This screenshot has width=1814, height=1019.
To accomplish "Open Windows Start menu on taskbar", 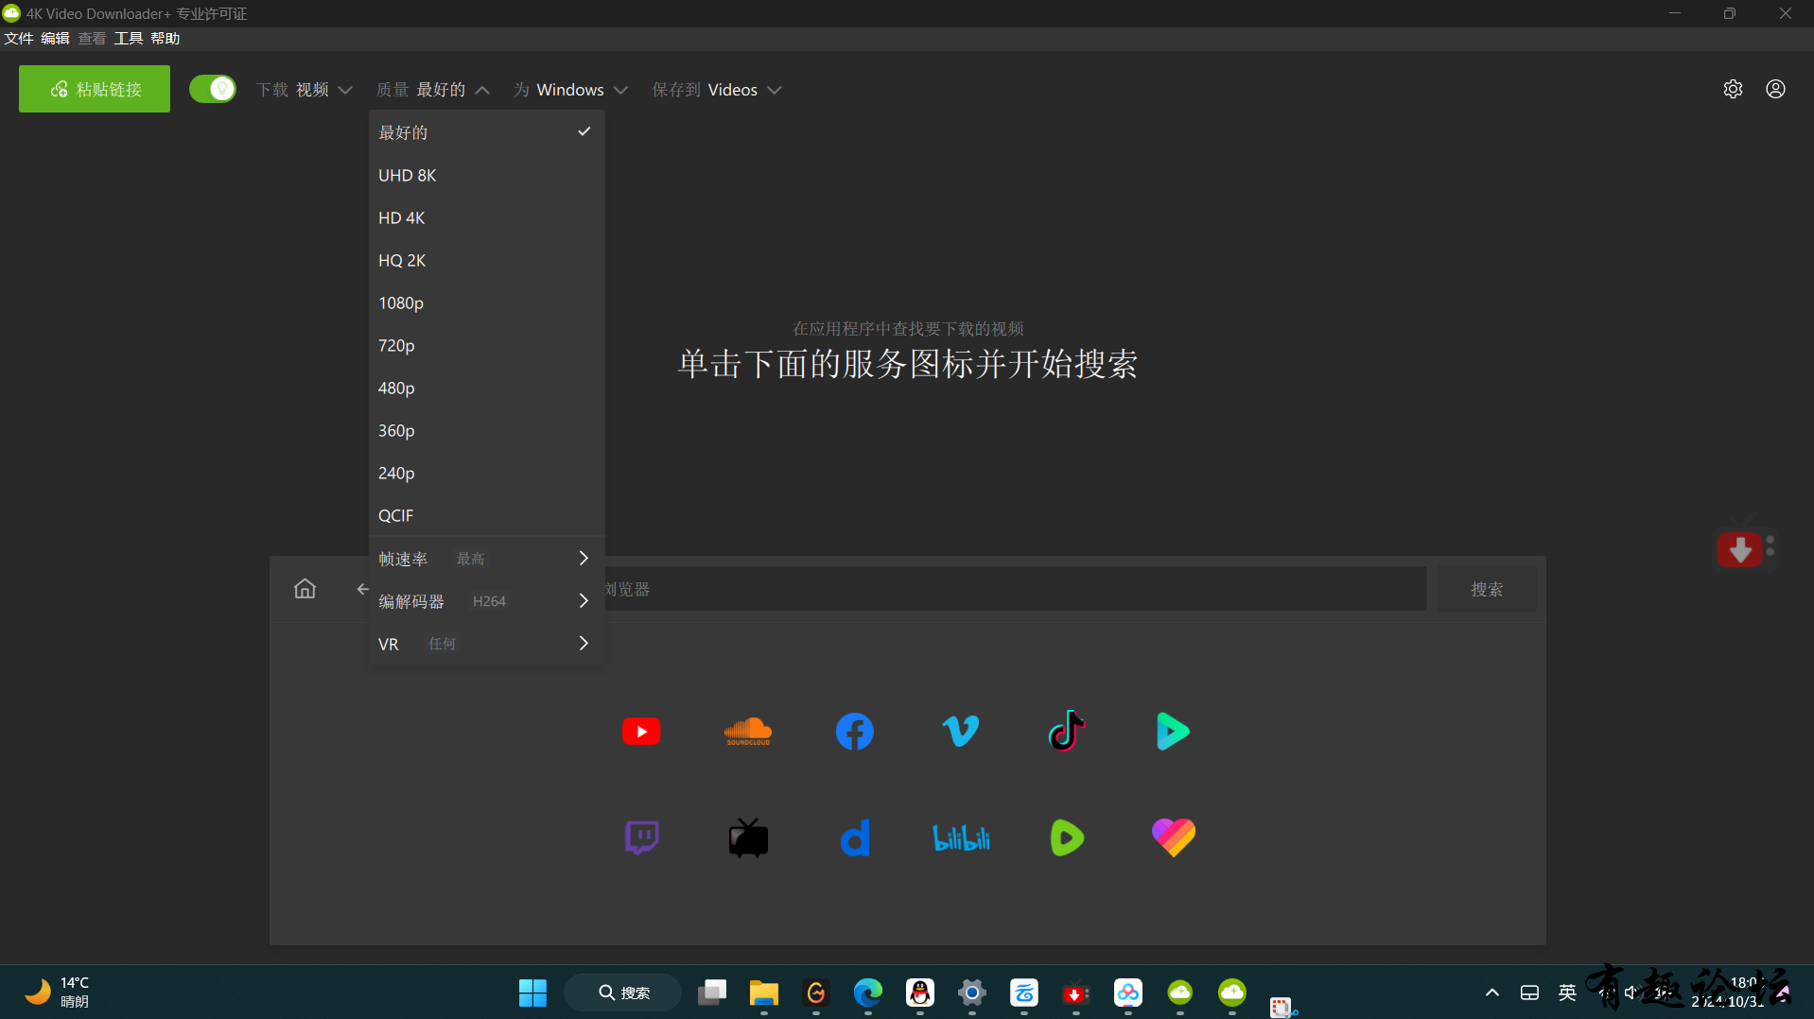I will coord(532,993).
